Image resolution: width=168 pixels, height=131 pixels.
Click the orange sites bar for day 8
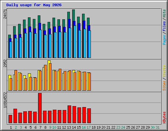pyautogui.click(x=45, y=78)
